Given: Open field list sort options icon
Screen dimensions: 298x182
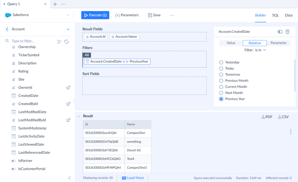Looking at the screenshot, I should tap(59, 42).
